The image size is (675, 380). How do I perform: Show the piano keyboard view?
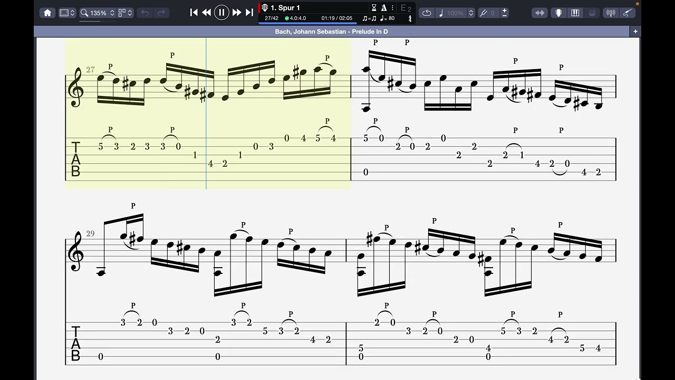(x=575, y=13)
